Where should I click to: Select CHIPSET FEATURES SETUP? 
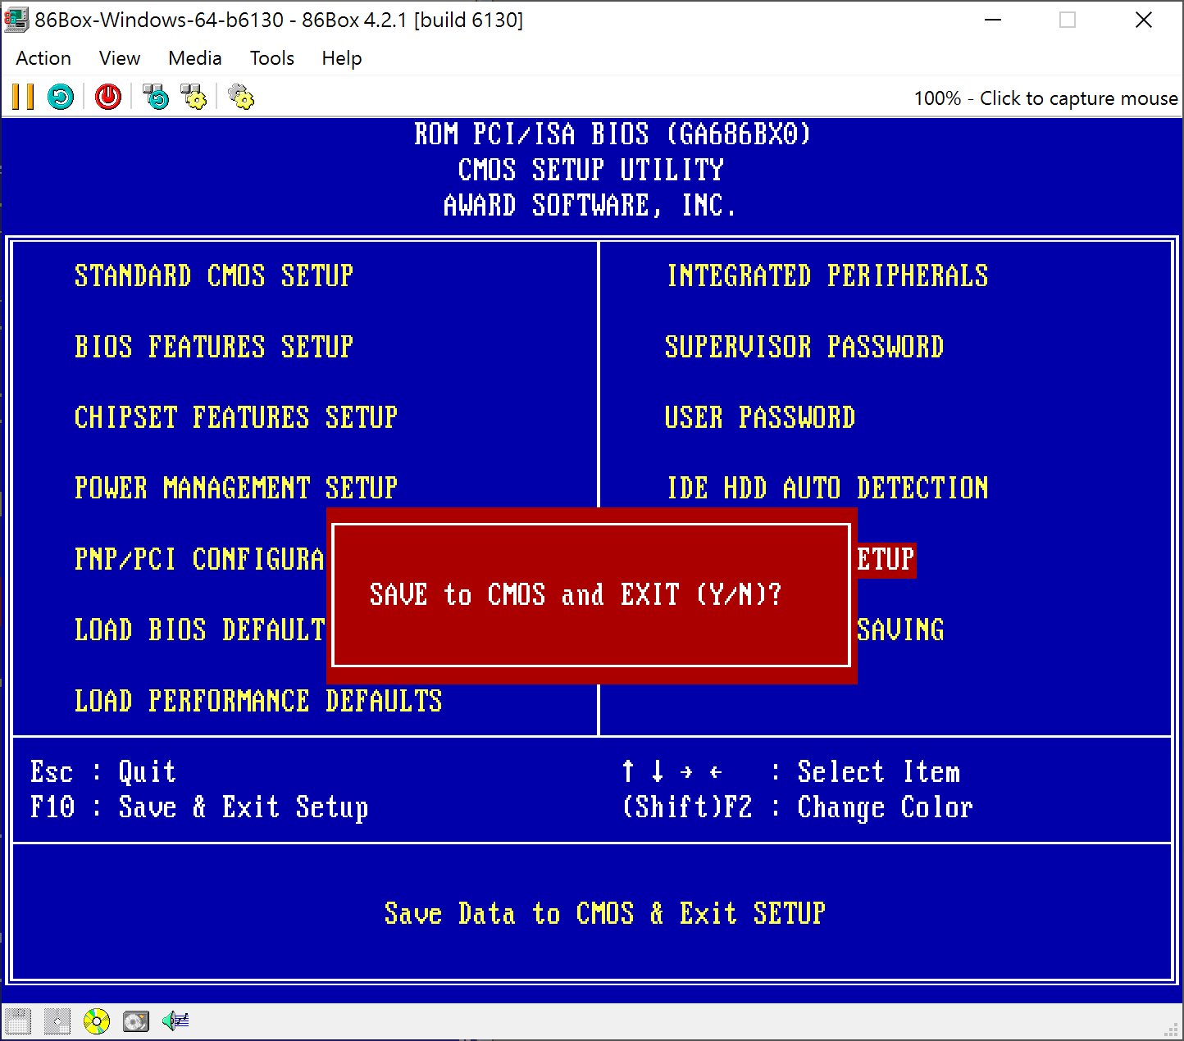(236, 417)
